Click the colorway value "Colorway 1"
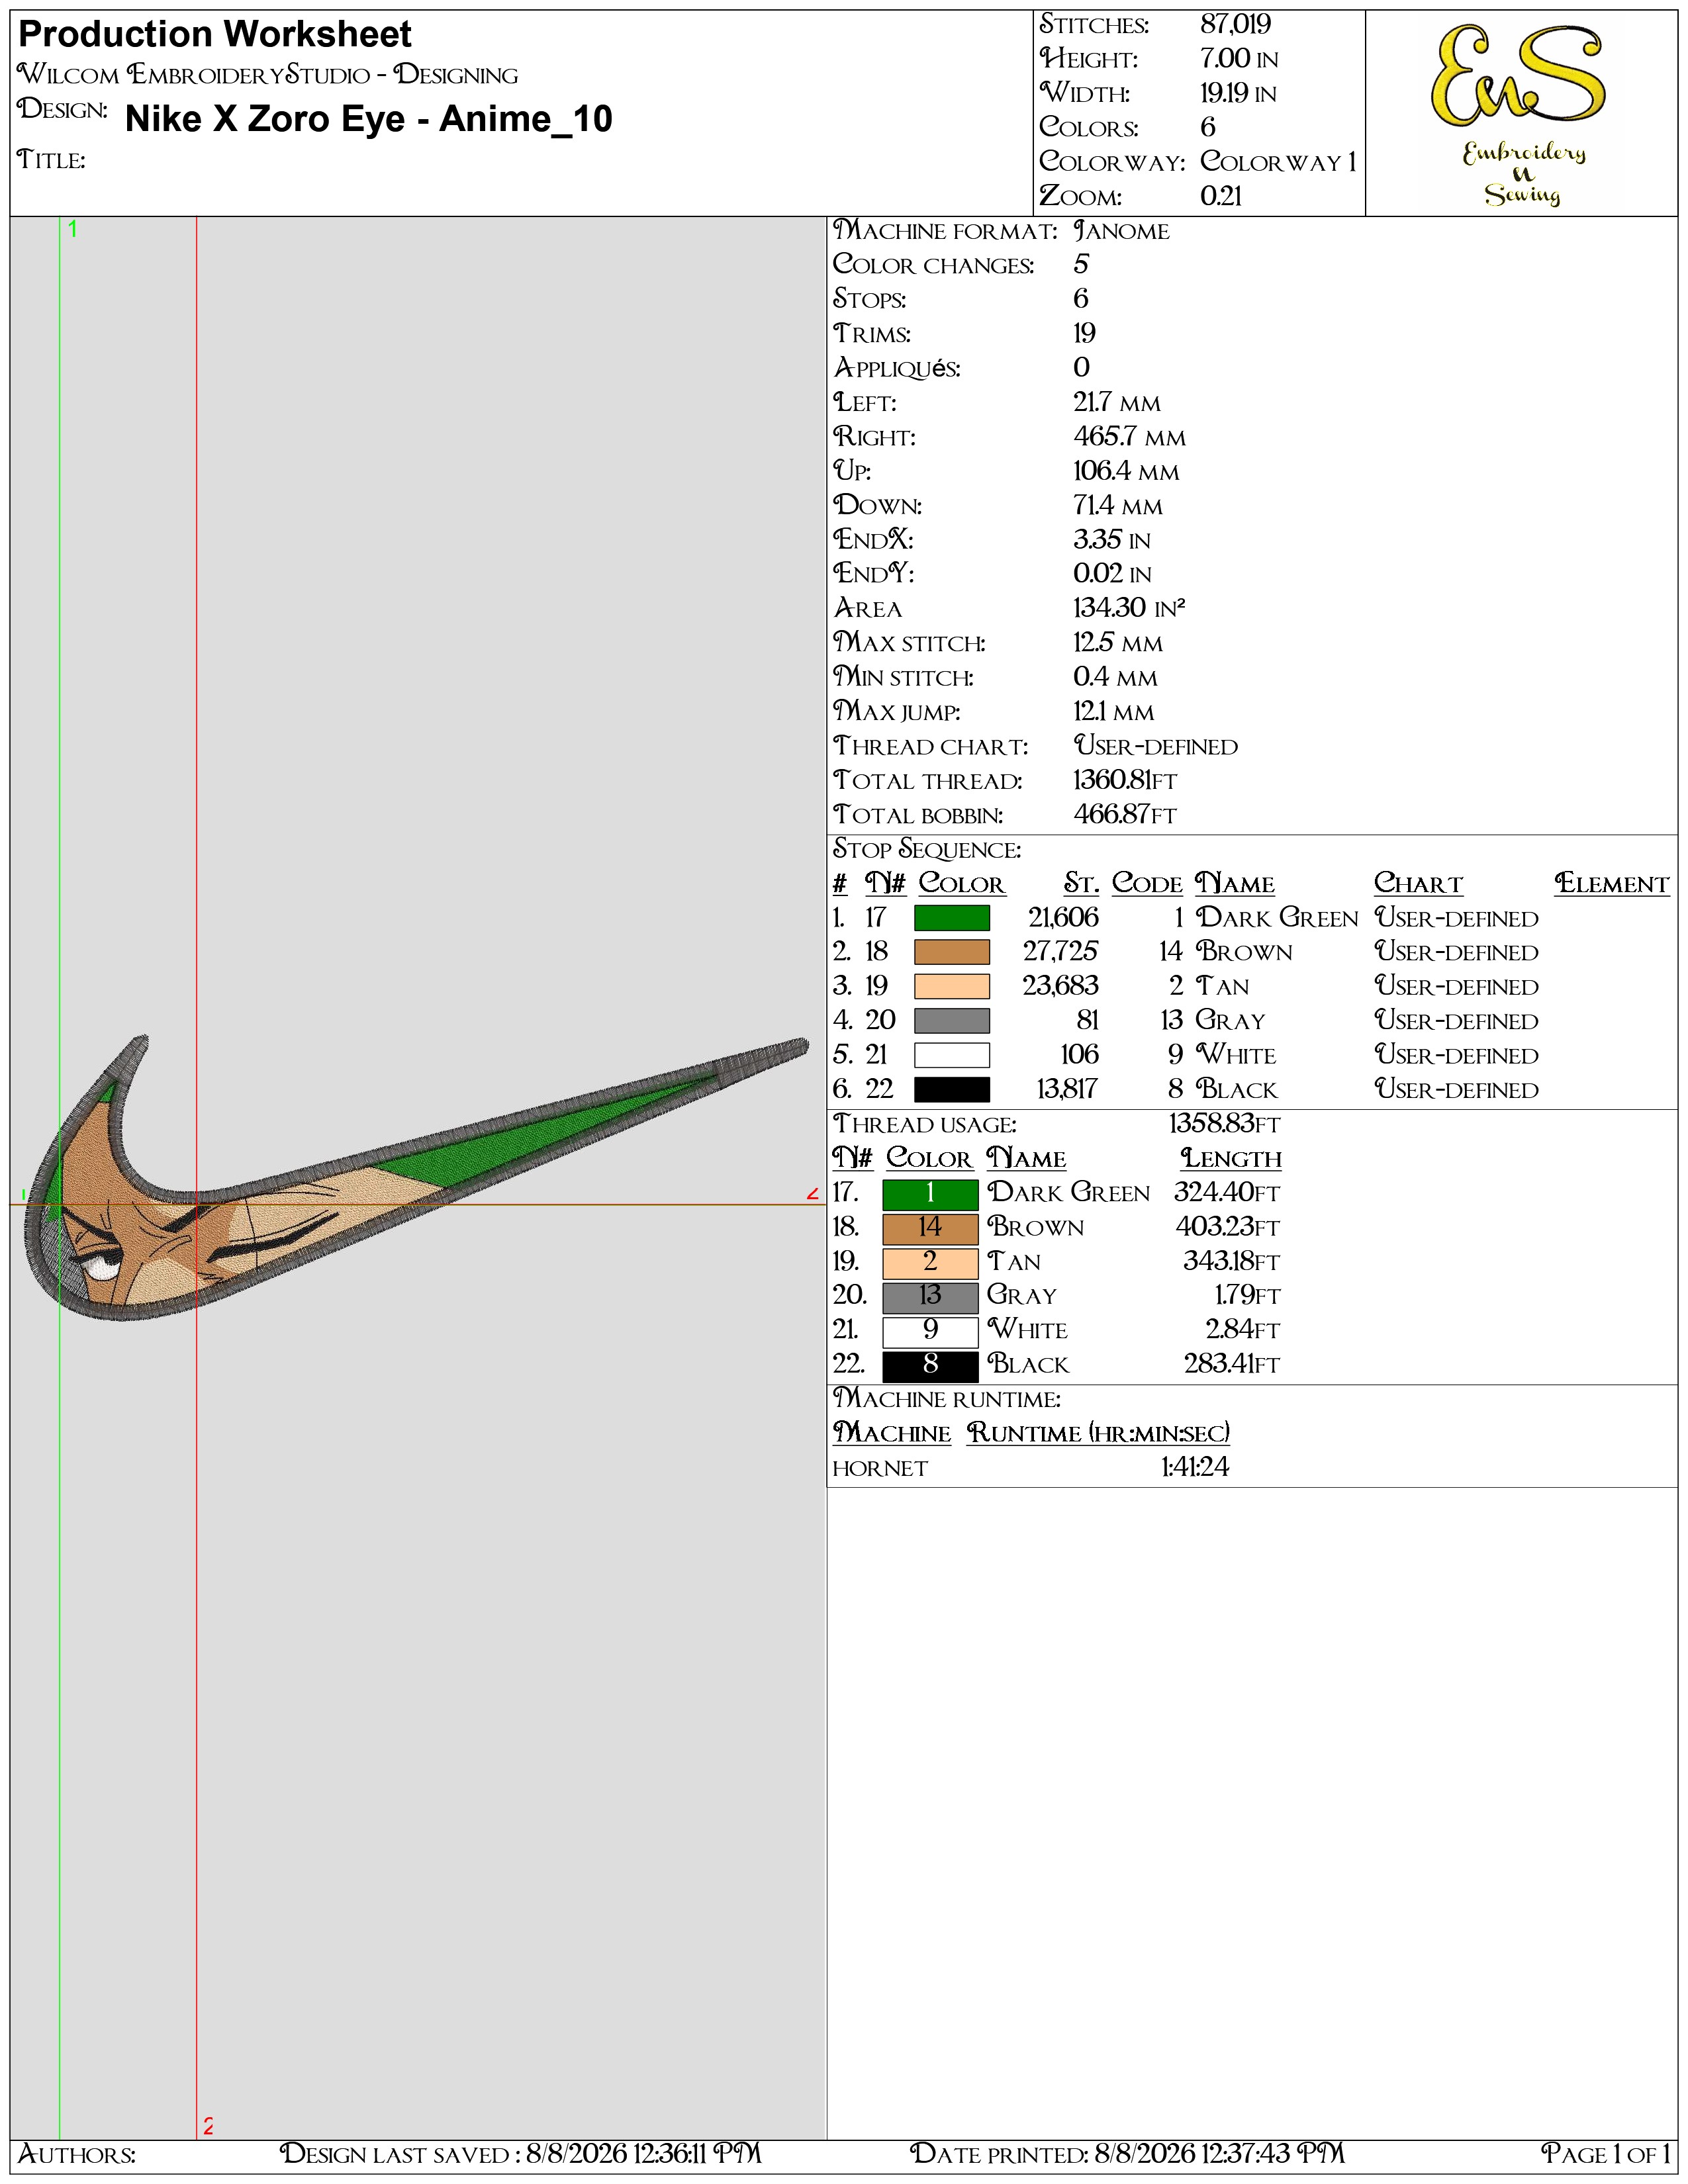 tap(1278, 162)
